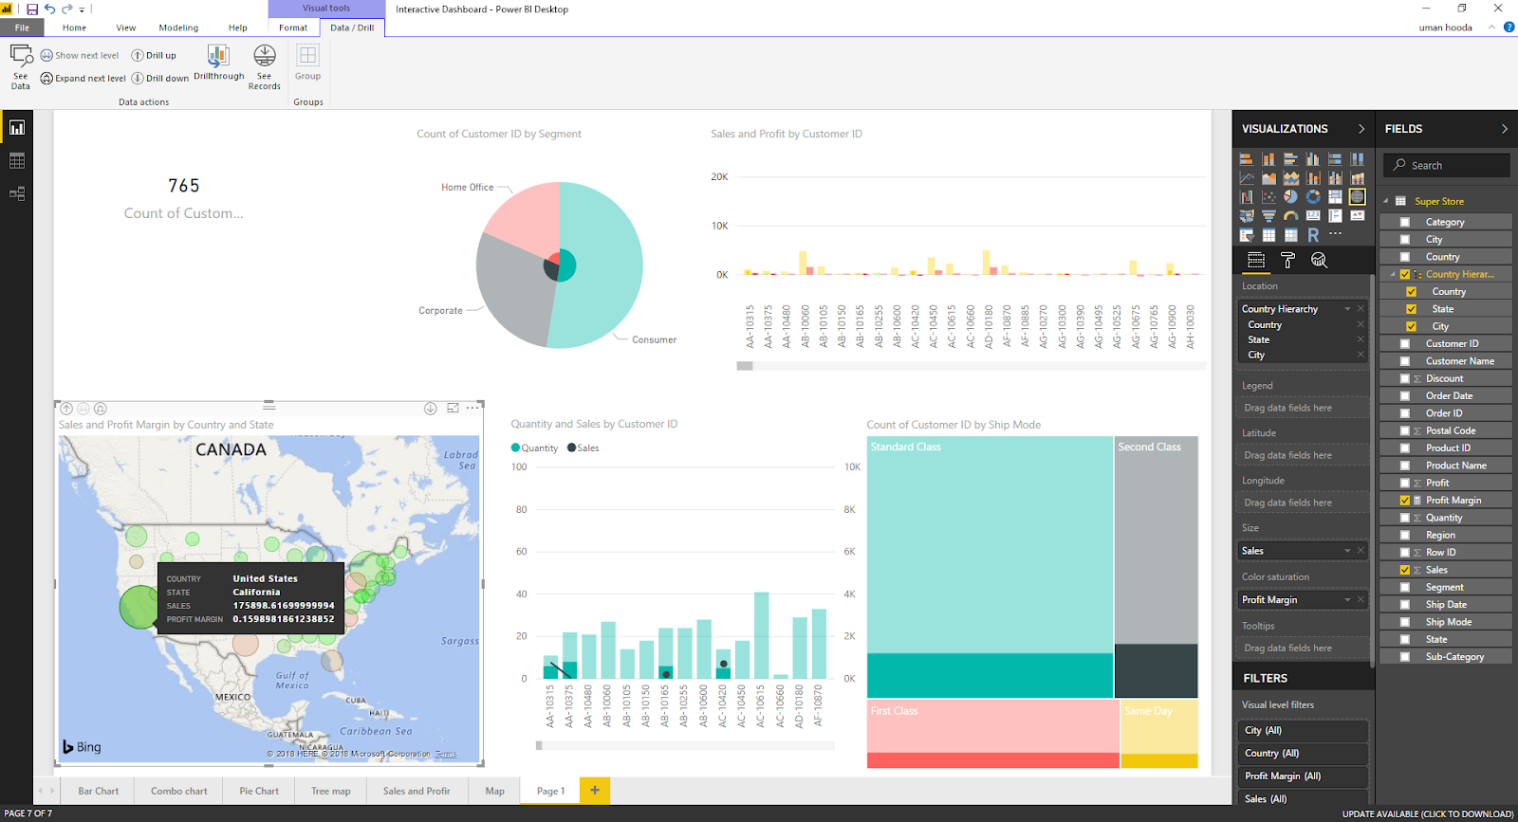The image size is (1518, 822).
Task: Open more options on the map visual
Action: point(472,408)
